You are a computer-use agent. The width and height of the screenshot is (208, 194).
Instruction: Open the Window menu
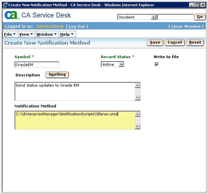pos(47,34)
